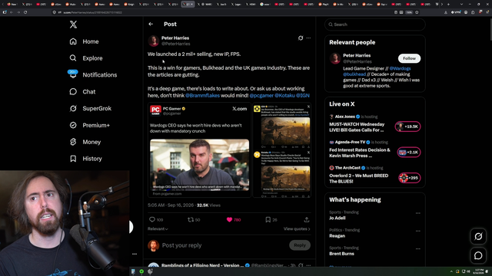492x276 pixels.
Task: Open Chat from the sidebar
Action: (x=82, y=92)
